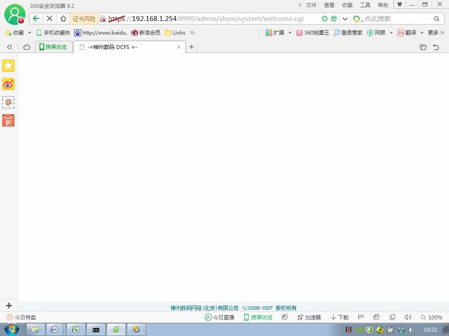Click the cloud sync icon
The height and width of the screenshot is (336, 449).
click(x=27, y=47)
